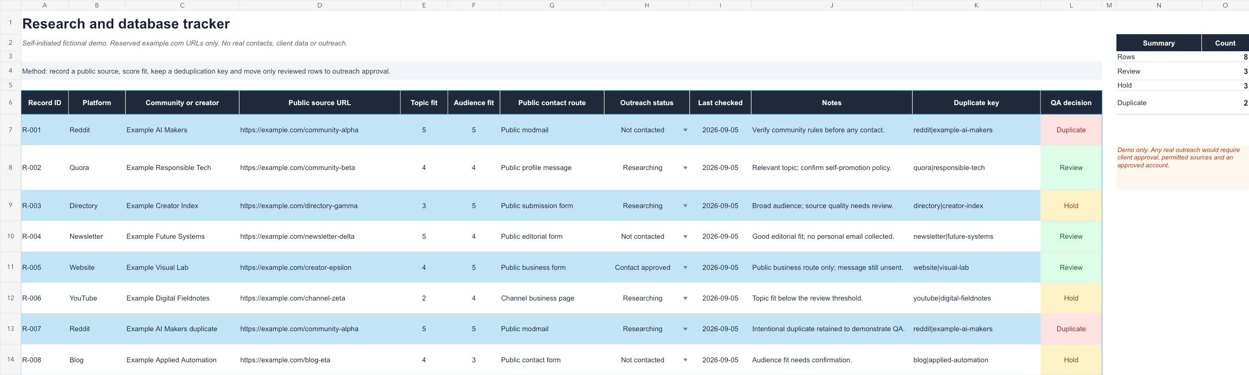Open Outreach status dropdown arrow for R-005

tap(685, 268)
